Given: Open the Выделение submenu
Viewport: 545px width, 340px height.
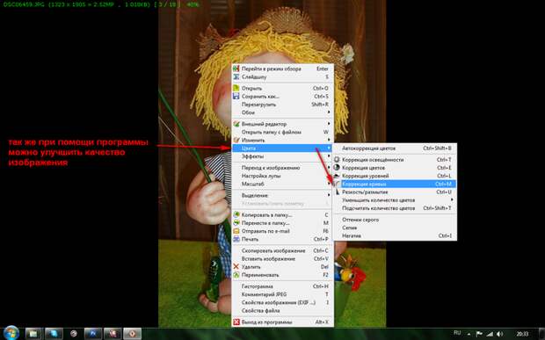Looking at the screenshot, I should pos(282,196).
